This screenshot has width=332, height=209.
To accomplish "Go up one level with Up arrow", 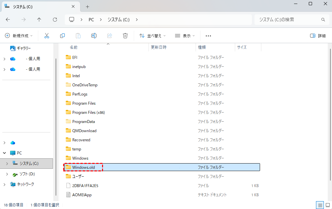I will [x=39, y=20].
